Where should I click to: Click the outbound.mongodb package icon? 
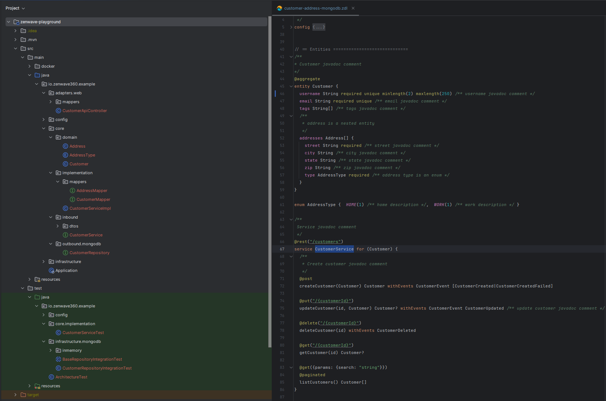coord(58,244)
